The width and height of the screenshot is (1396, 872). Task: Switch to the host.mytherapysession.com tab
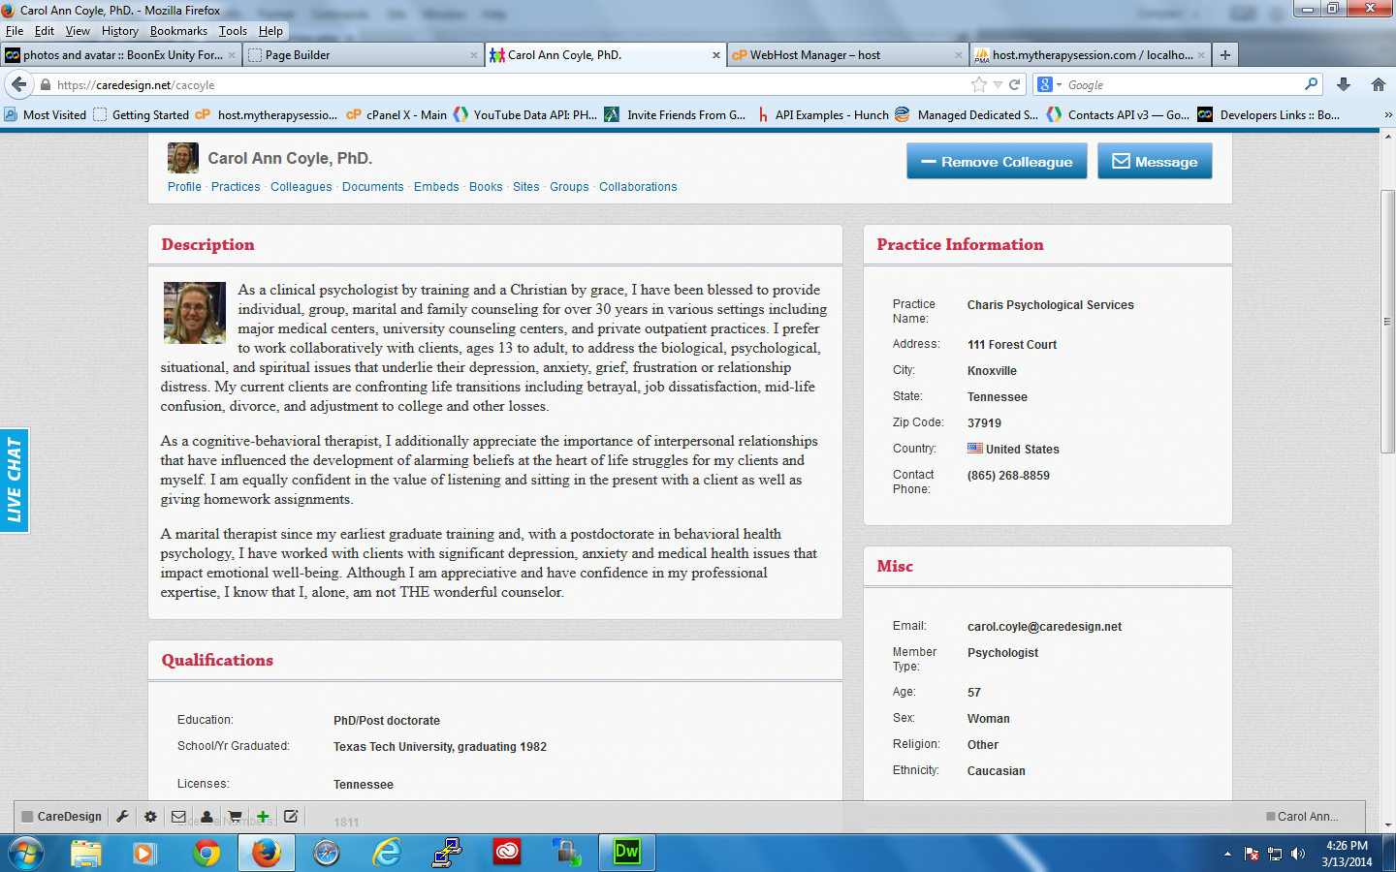coord(1090,55)
